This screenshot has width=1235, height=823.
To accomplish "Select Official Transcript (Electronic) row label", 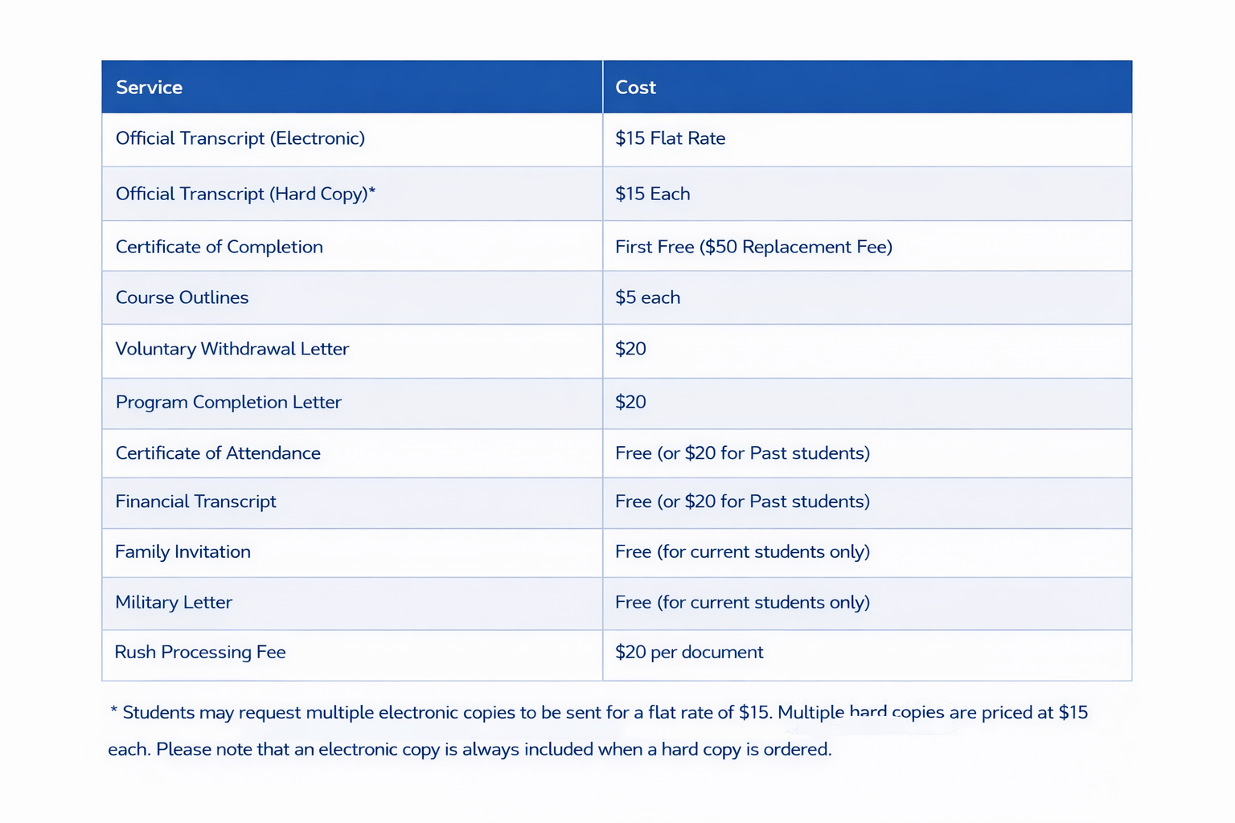I will tap(240, 138).
